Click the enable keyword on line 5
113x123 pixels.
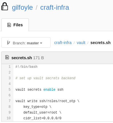click(49, 90)
